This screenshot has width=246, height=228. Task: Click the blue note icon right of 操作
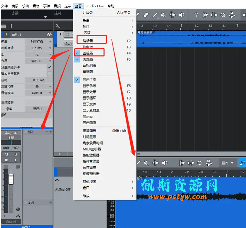point(242,163)
